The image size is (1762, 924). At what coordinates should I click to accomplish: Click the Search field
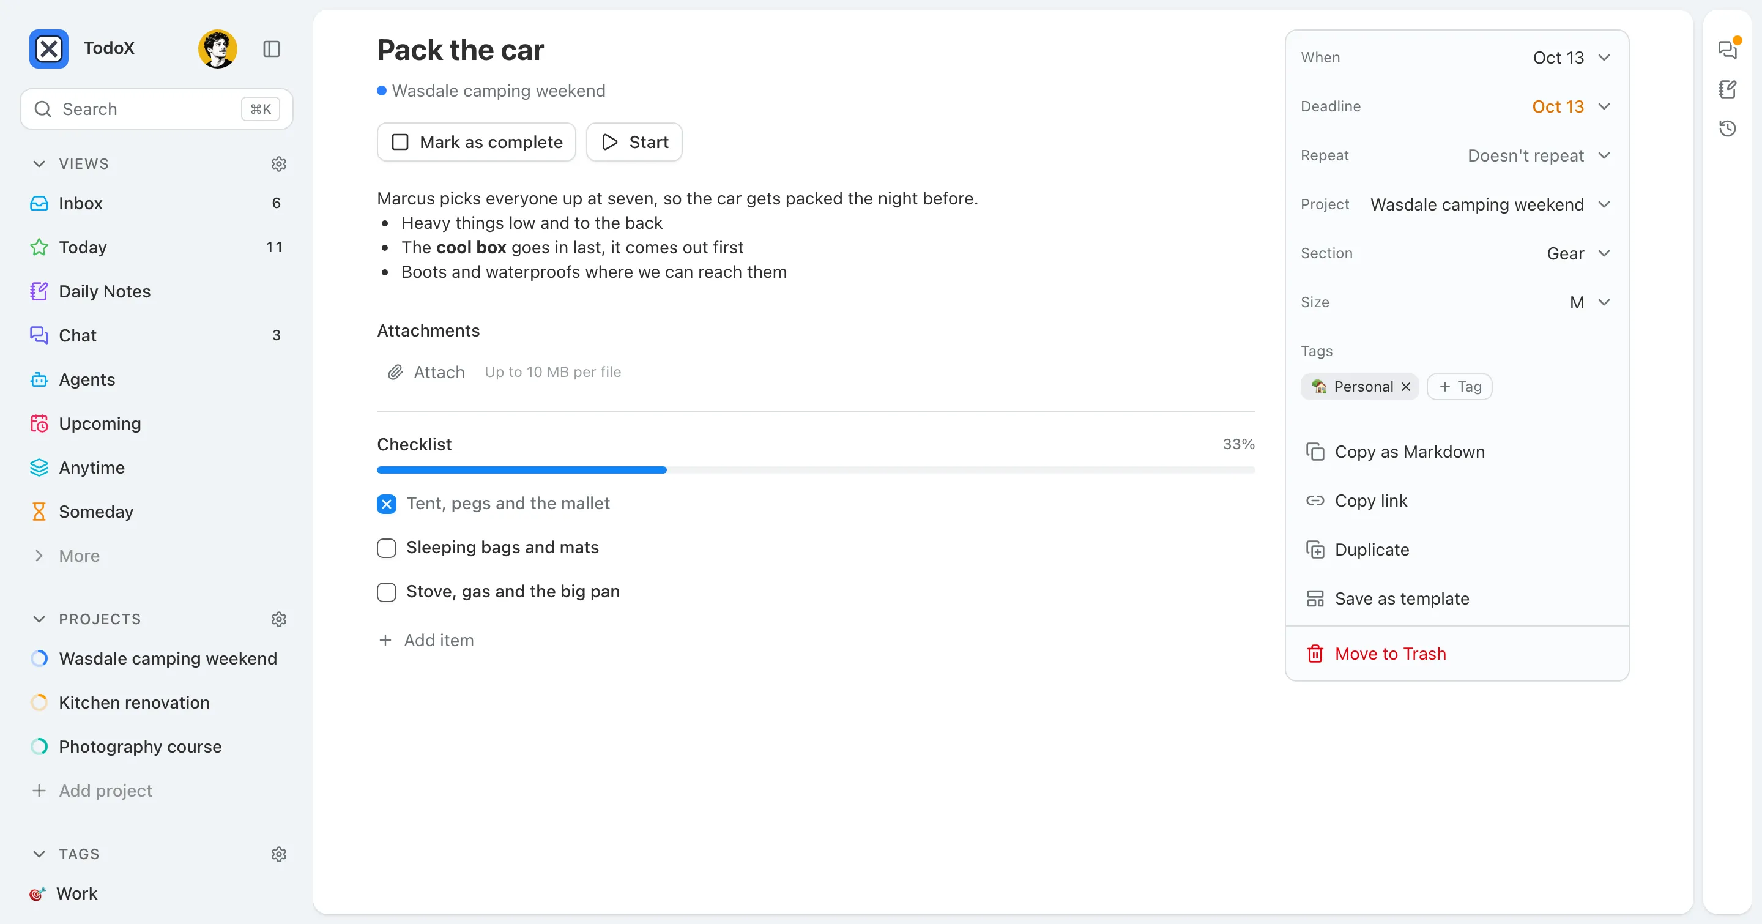[x=157, y=109]
